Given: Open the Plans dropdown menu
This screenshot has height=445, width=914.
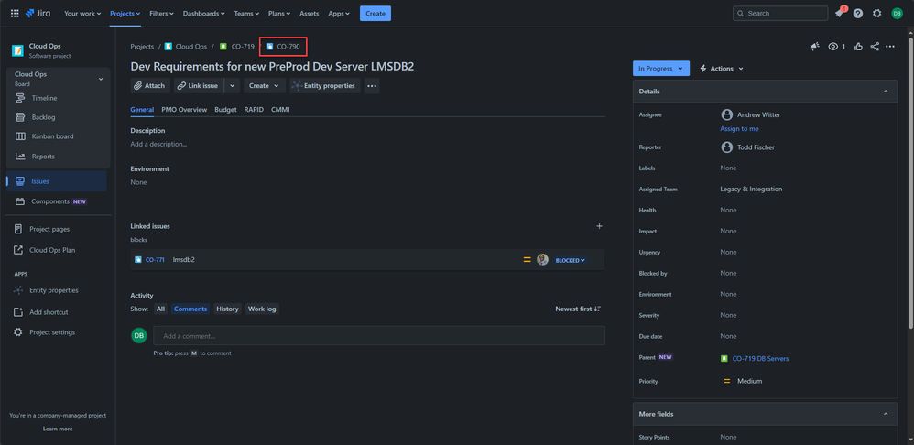Looking at the screenshot, I should (280, 14).
